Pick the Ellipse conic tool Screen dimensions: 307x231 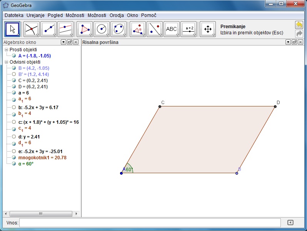(x=118, y=29)
